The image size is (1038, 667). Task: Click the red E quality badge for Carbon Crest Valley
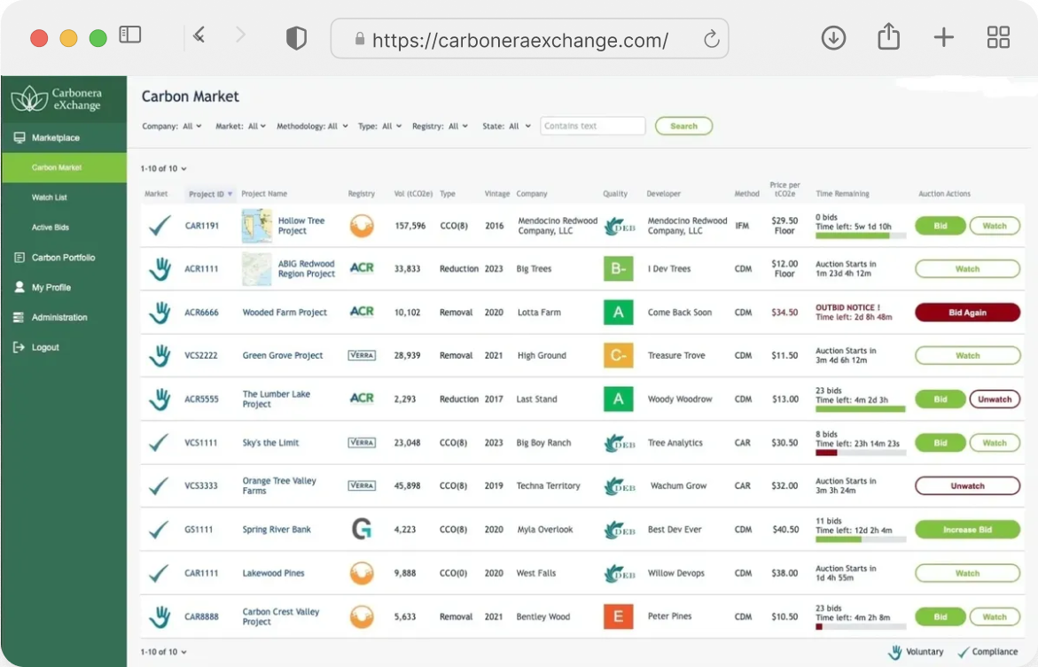618,617
